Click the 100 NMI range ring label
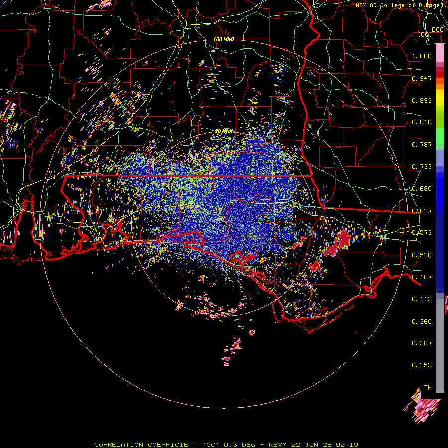The image size is (448, 448). 224,39
